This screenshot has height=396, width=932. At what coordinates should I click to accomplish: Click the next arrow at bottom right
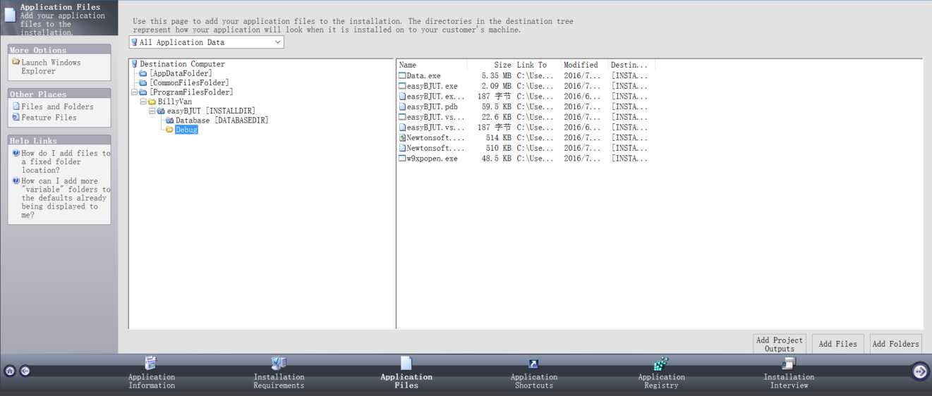pyautogui.click(x=920, y=371)
